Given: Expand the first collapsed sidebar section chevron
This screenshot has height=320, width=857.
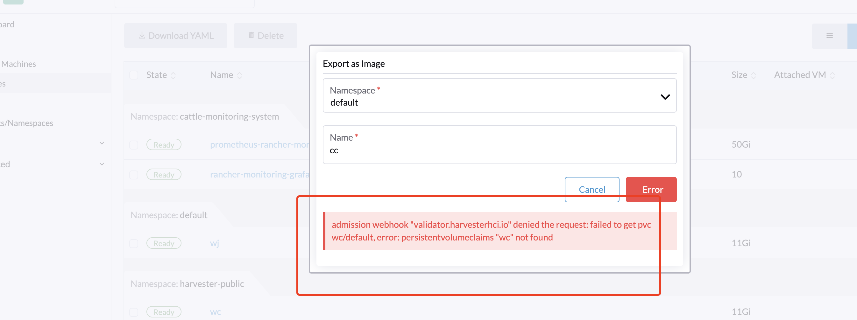Looking at the screenshot, I should coord(102,143).
